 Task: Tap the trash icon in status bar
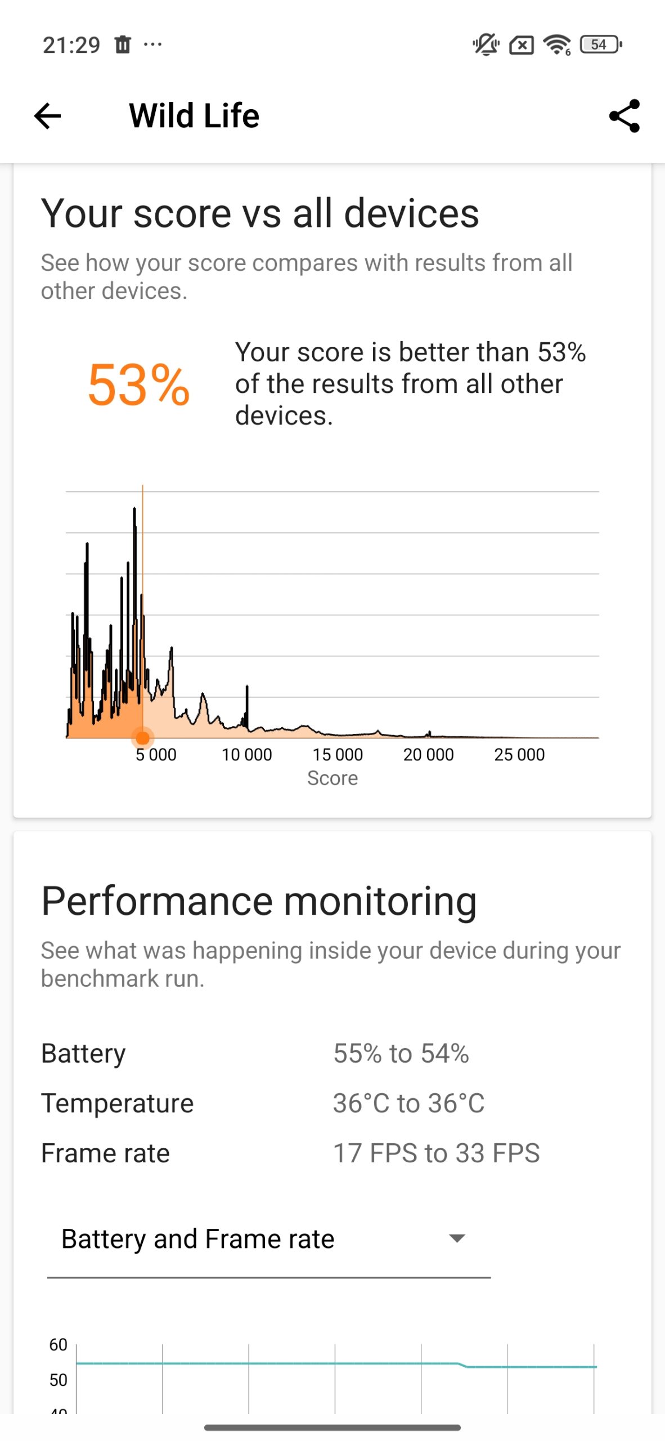pyautogui.click(x=123, y=44)
